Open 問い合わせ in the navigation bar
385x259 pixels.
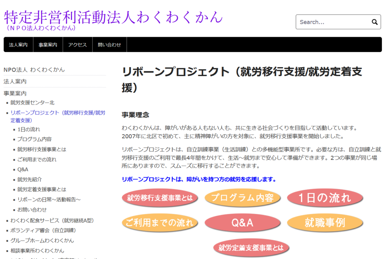tap(109, 45)
